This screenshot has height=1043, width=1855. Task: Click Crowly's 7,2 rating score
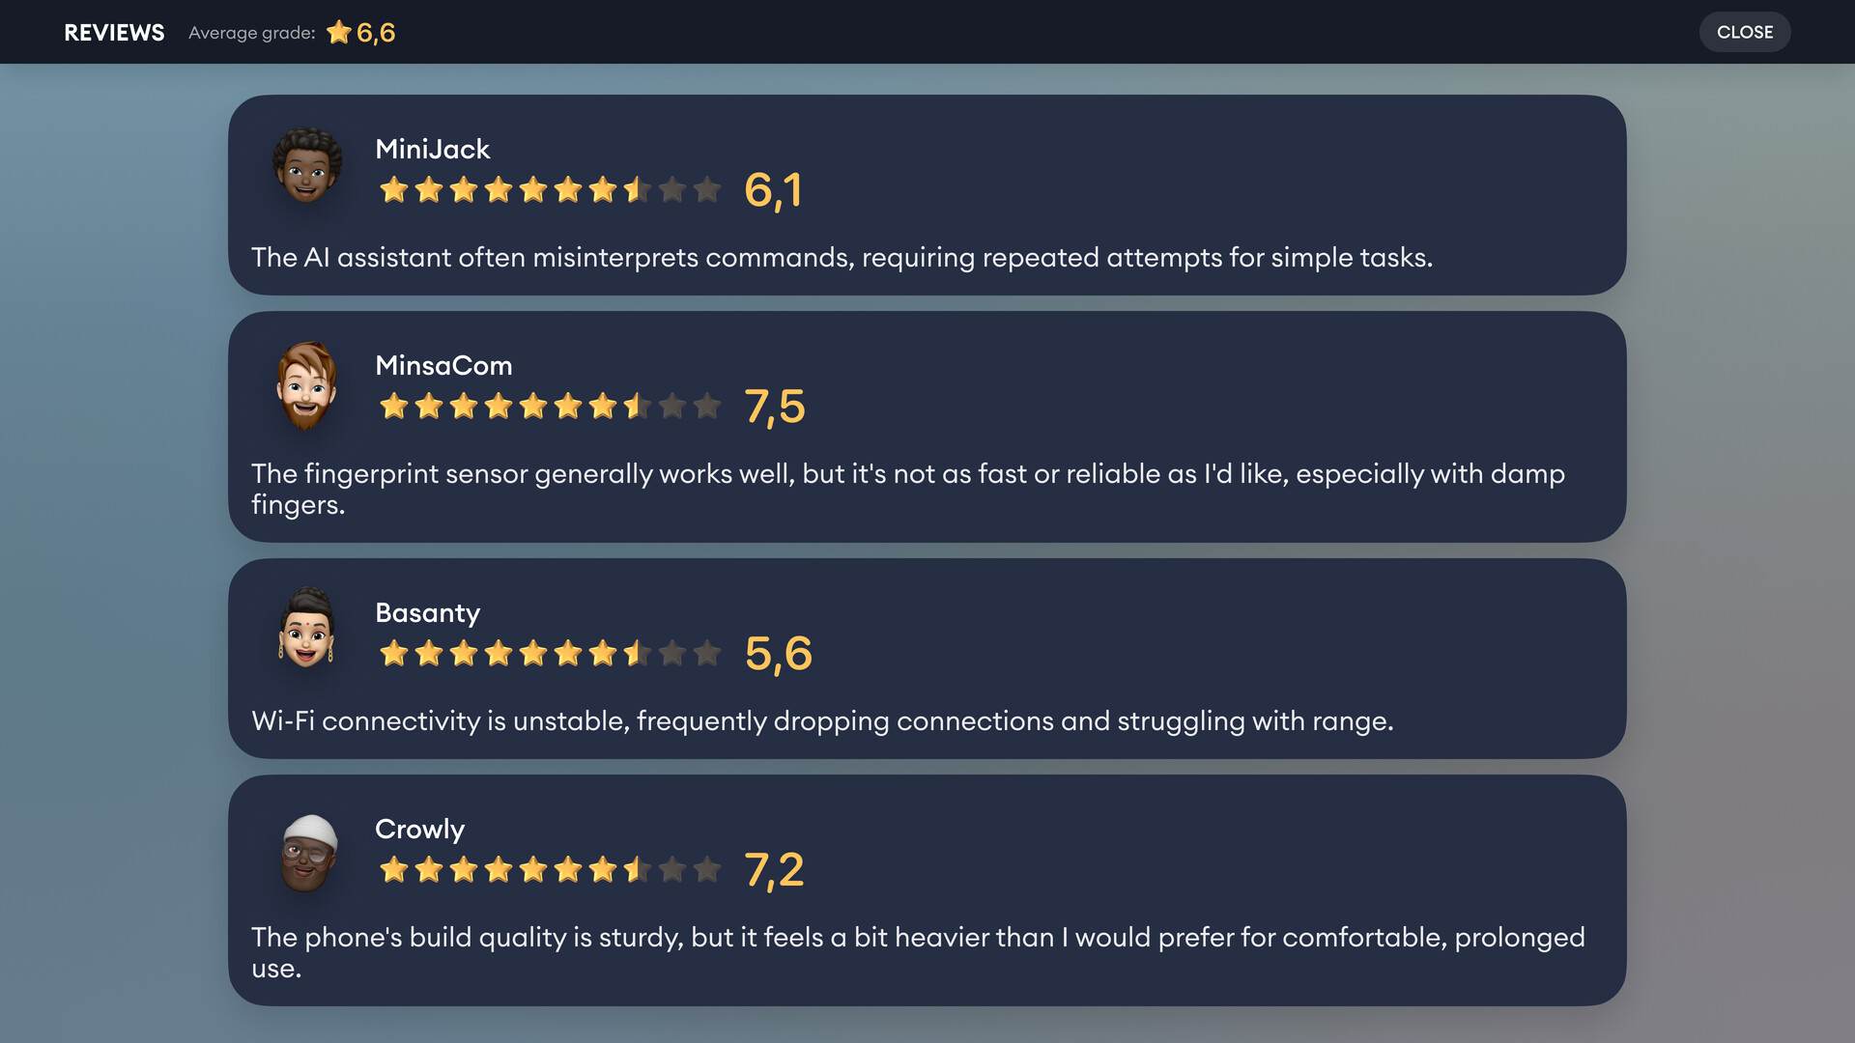(774, 869)
